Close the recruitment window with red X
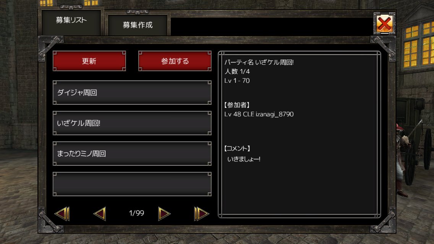Screen dimensions: 434x244 pyautogui.click(x=384, y=24)
